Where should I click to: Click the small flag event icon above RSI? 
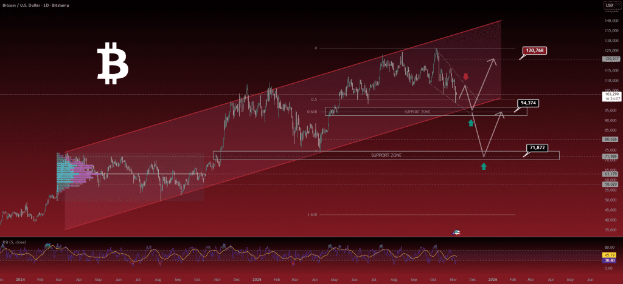pyautogui.click(x=456, y=232)
